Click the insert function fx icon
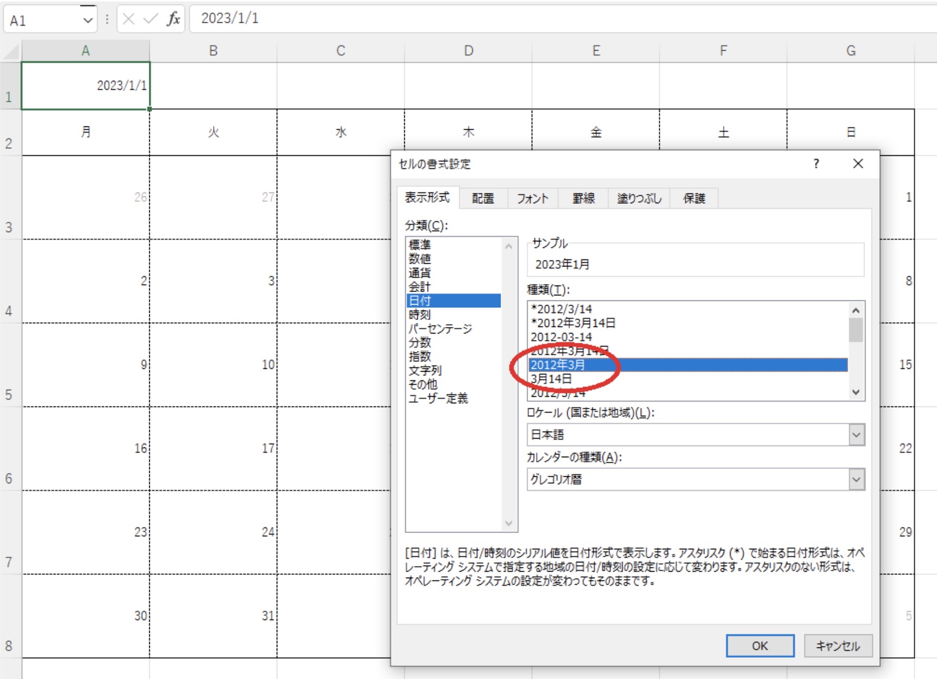Viewport: 937px width, 679px height. tap(173, 19)
